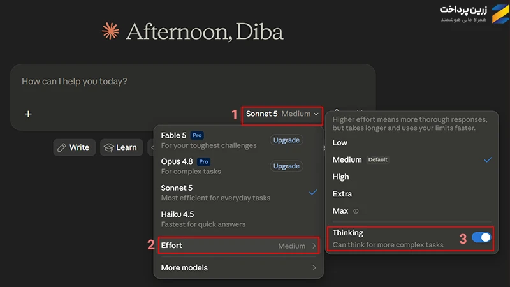
Task: Click Upgrade next to Opus 4.8
Action: point(286,166)
